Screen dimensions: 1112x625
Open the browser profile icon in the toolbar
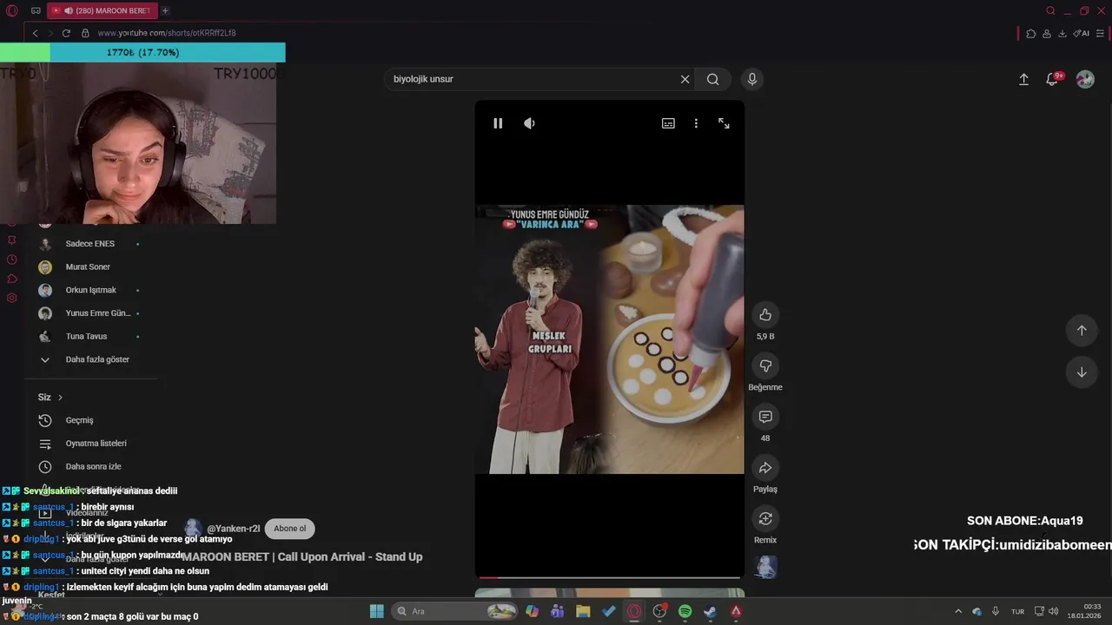[x=1047, y=33]
